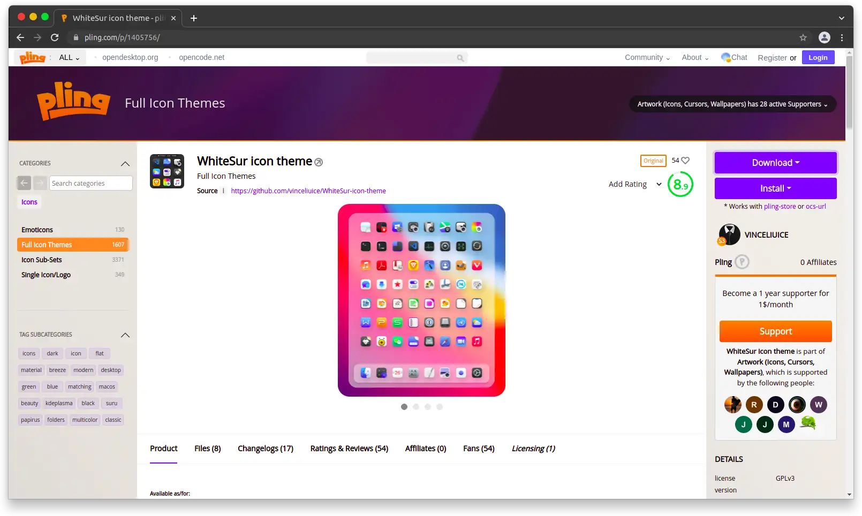This screenshot has width=862, height=516.
Task: Click the green chameleon supporter avatar
Action: point(808,423)
